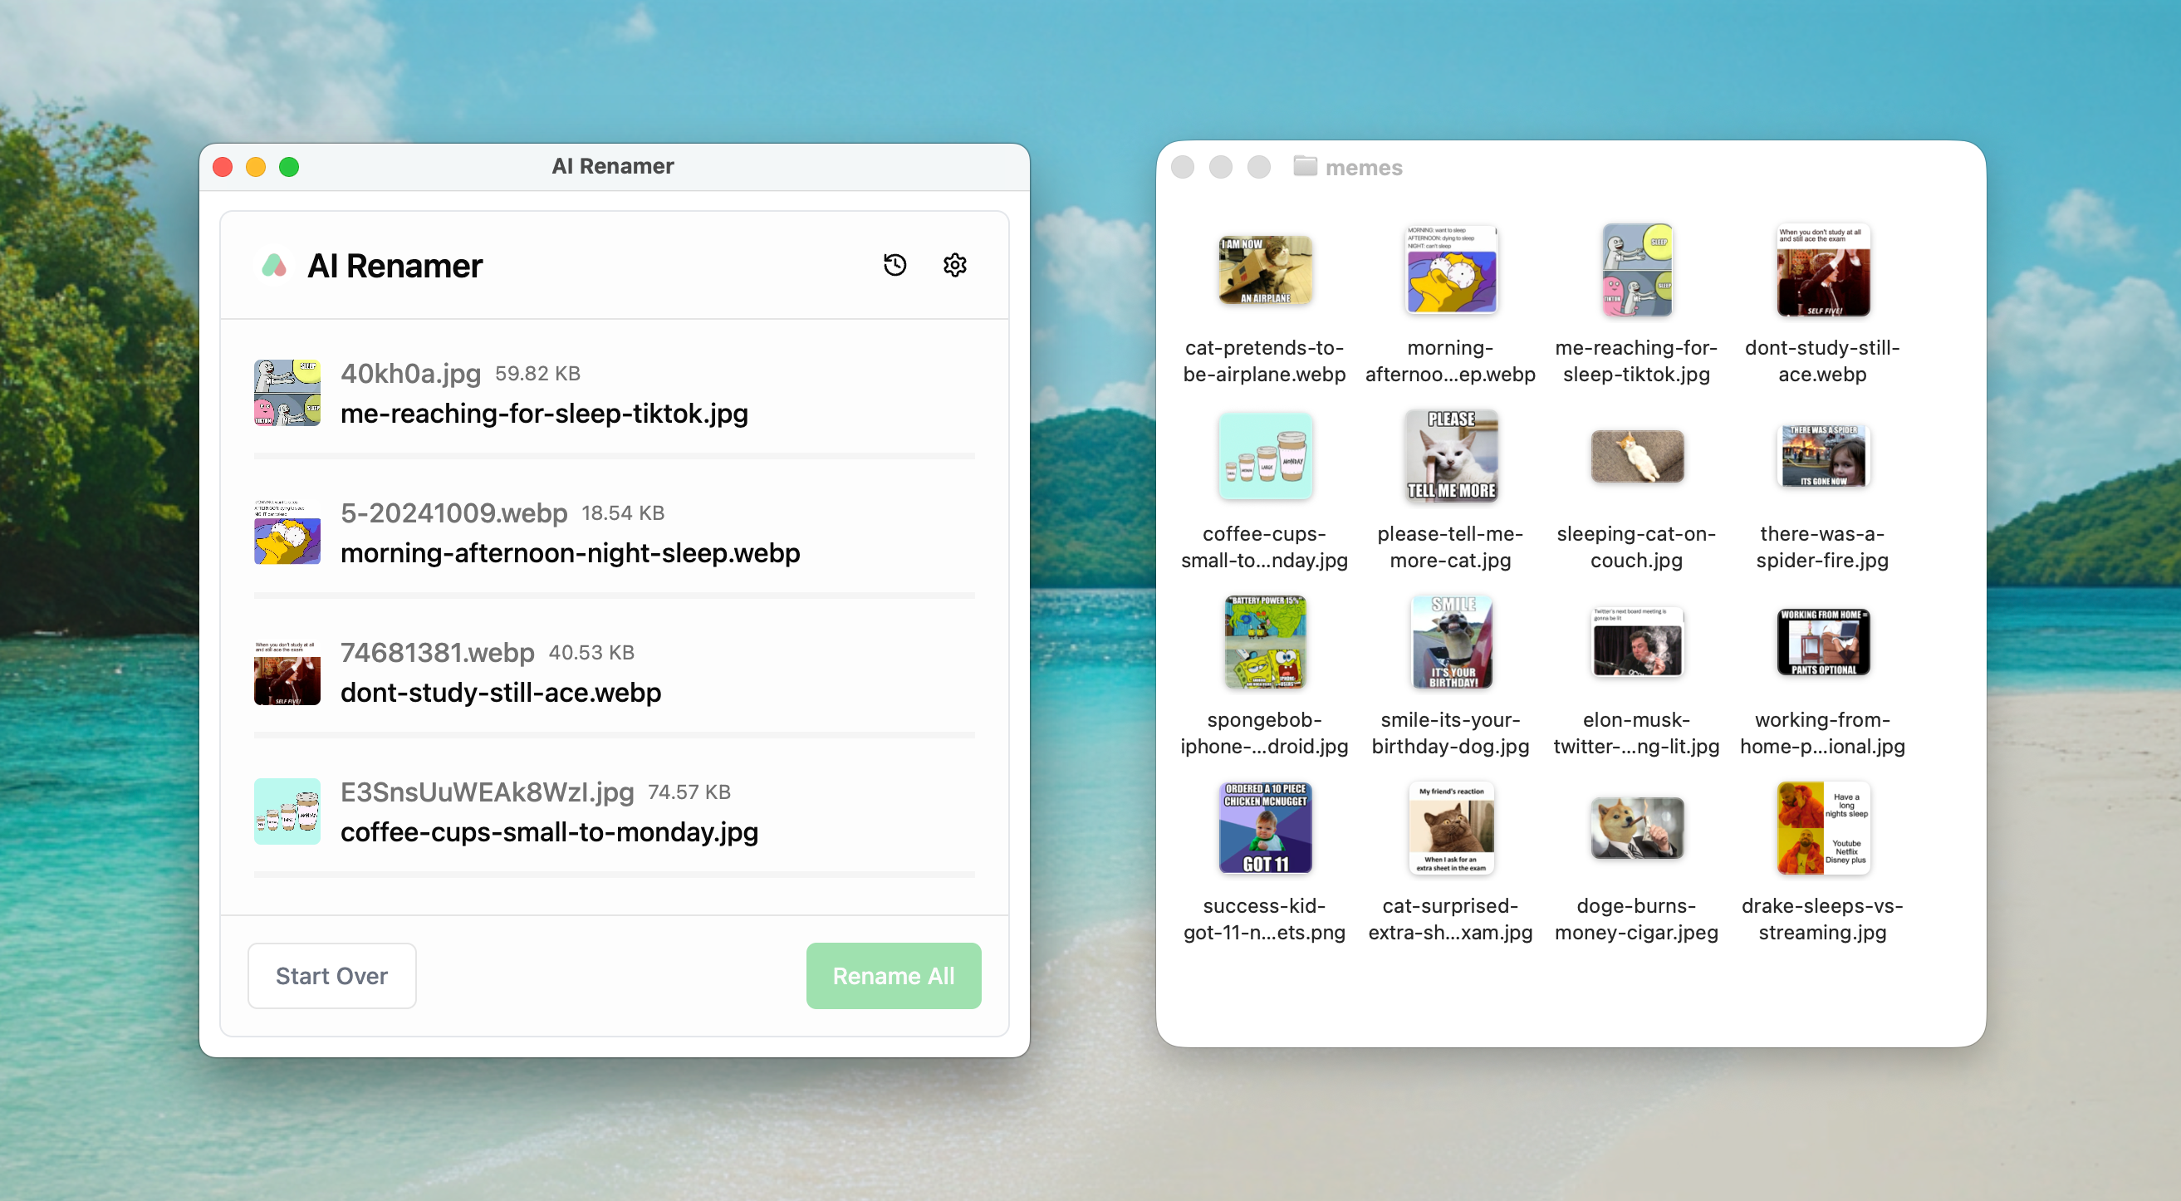Click the thumbnail for E3SnsUuWEAk8WzI.jpg
The image size is (2181, 1201).
[x=287, y=811]
